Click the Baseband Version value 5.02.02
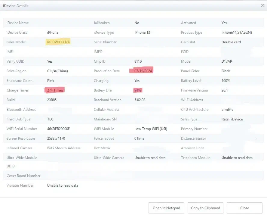The height and width of the screenshot is (215, 267). [x=140, y=100]
